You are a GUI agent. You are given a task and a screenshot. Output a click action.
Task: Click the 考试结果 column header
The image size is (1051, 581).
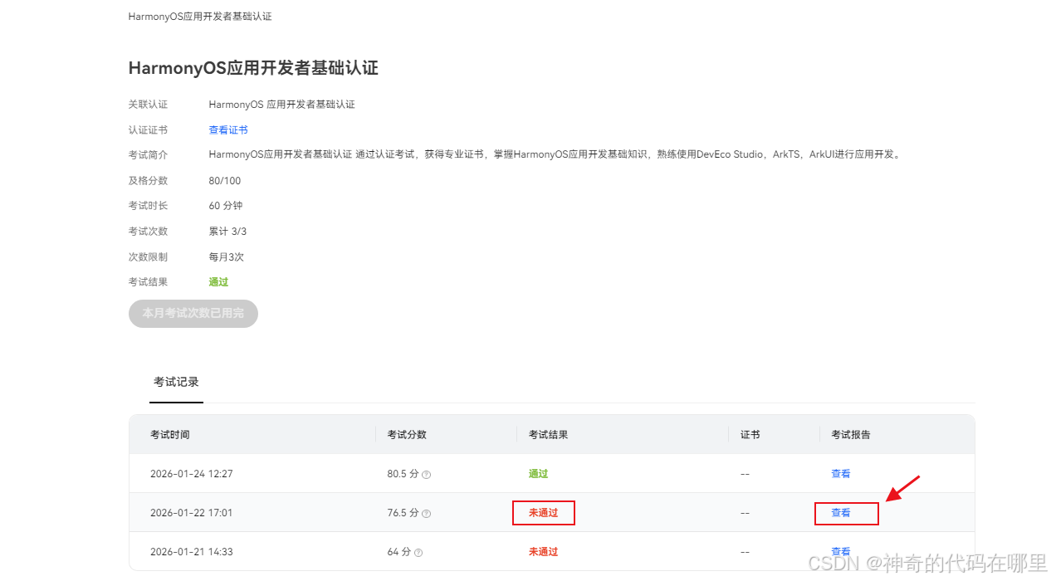(549, 435)
